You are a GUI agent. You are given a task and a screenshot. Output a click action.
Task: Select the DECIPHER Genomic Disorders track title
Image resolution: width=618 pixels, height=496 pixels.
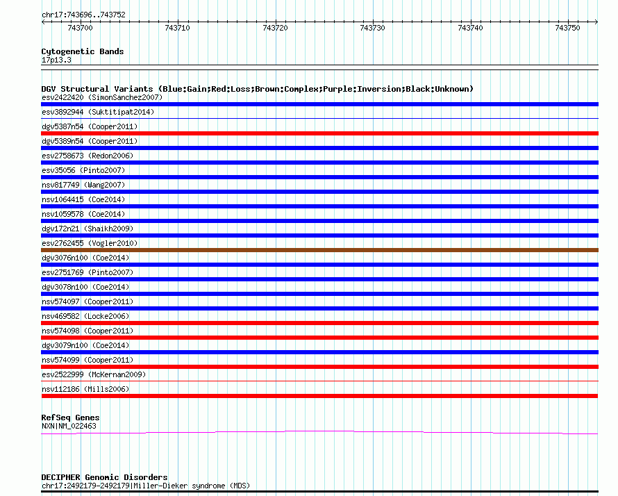coord(104,477)
